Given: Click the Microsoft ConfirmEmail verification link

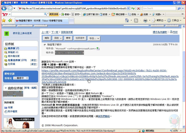Looking at the screenshot, I should point(110,76).
